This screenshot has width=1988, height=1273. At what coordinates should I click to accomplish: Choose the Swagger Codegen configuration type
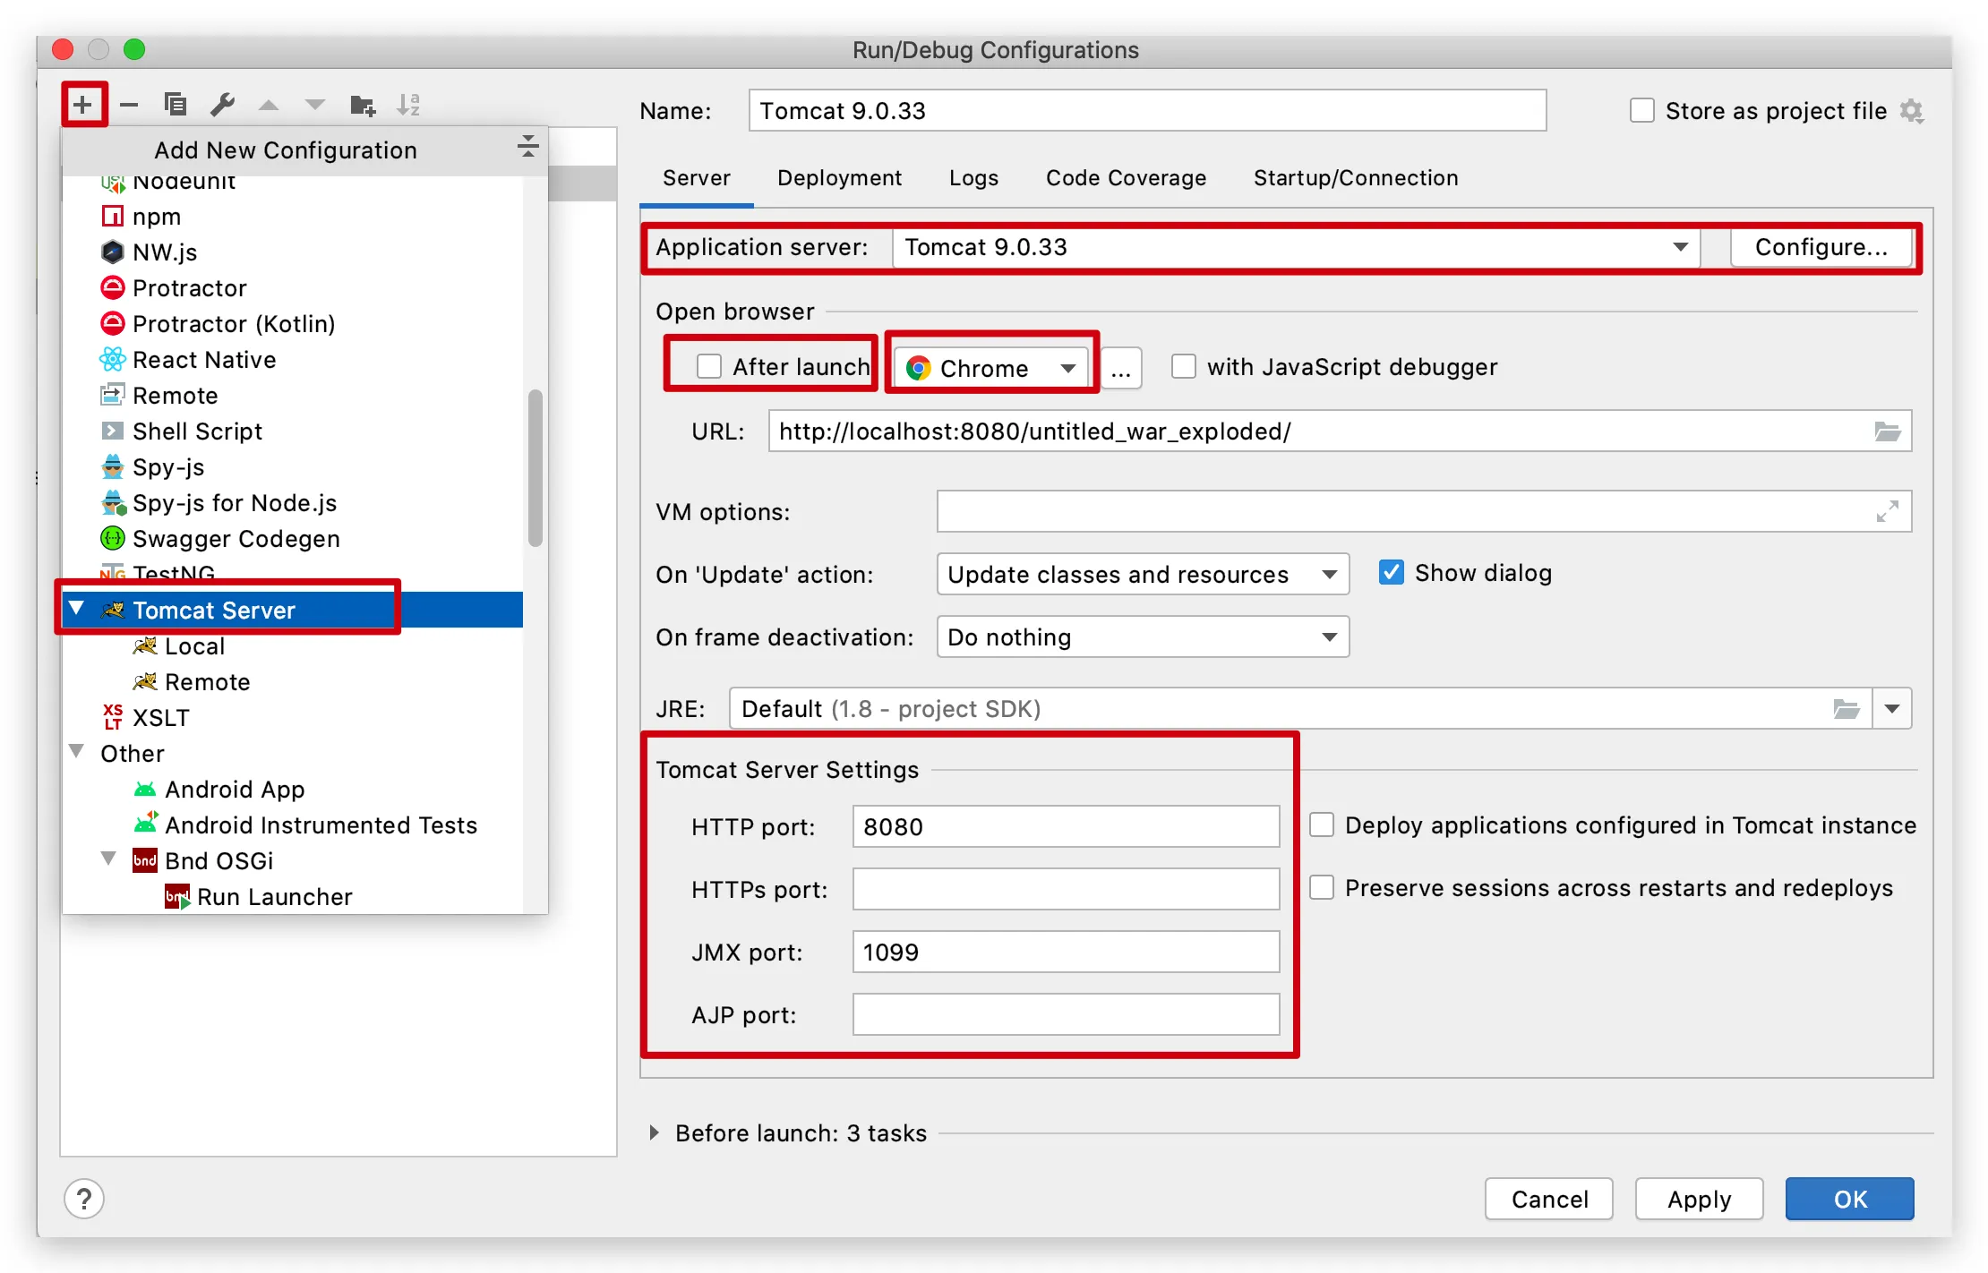pos(293,539)
